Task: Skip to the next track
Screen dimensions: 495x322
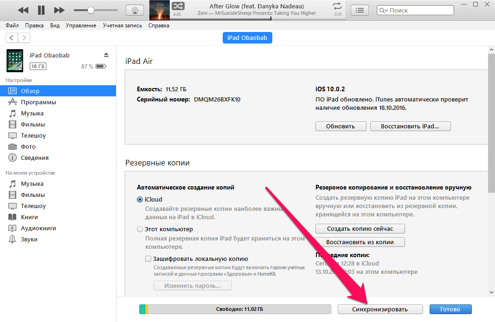Action: point(59,10)
